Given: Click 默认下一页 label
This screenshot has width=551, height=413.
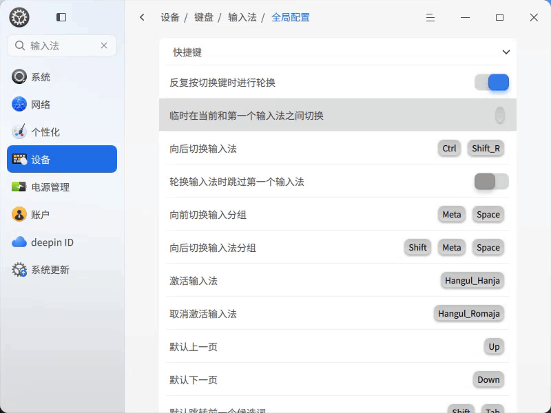Looking at the screenshot, I should [x=194, y=380].
